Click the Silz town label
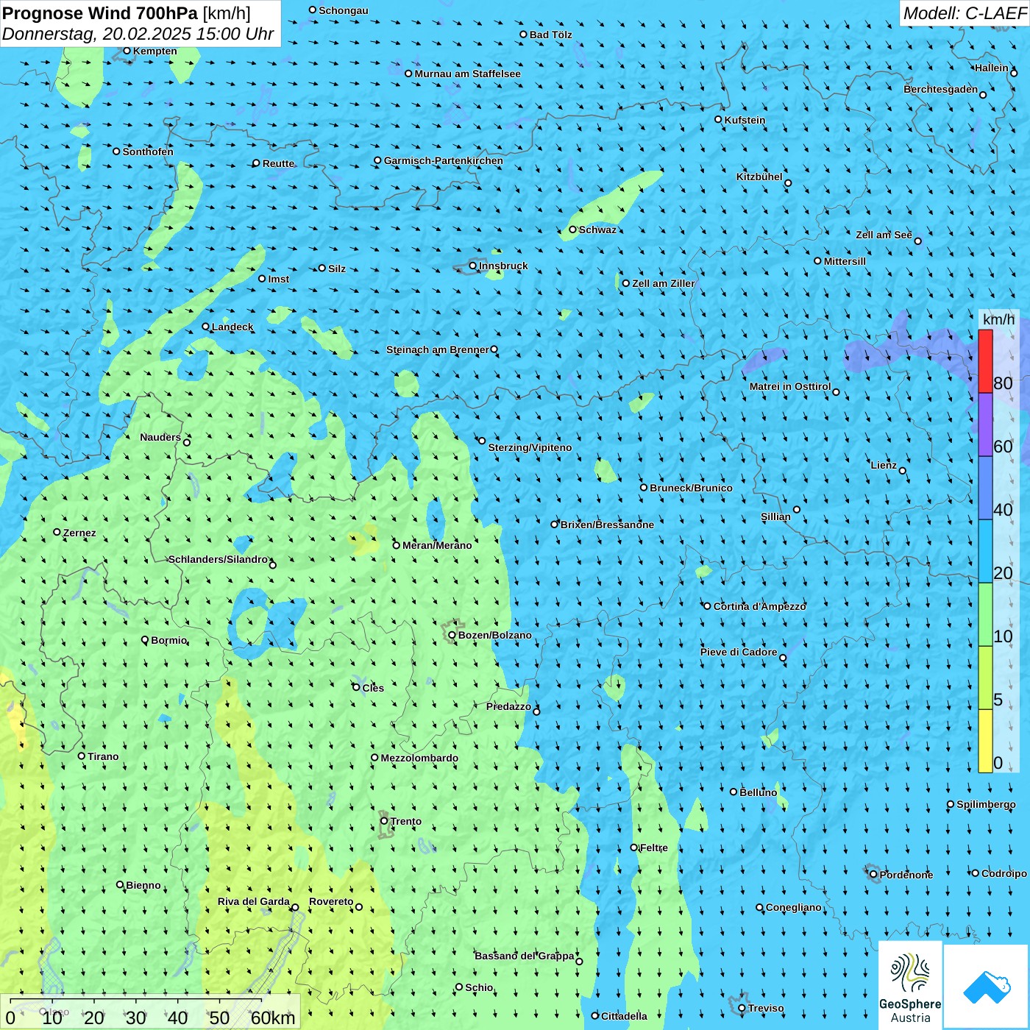 [x=337, y=269]
